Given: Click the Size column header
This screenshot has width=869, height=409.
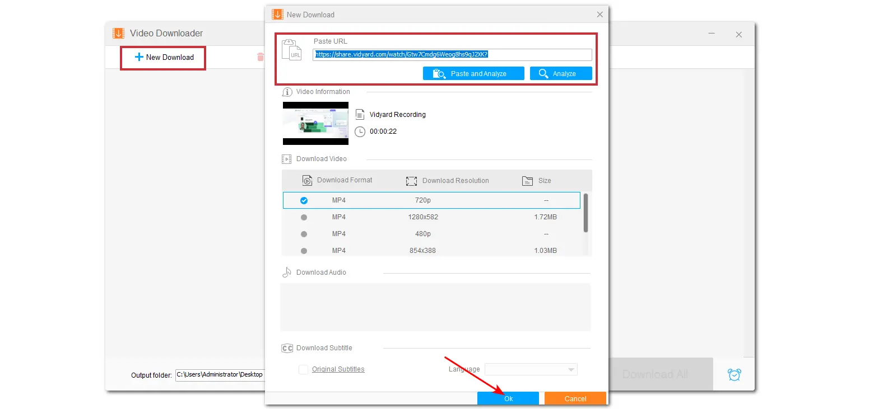Looking at the screenshot, I should point(545,181).
